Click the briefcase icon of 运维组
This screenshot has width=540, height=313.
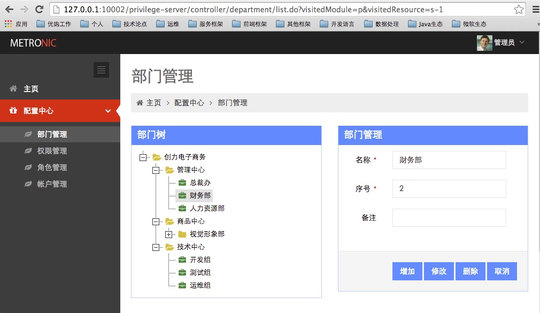(182, 285)
